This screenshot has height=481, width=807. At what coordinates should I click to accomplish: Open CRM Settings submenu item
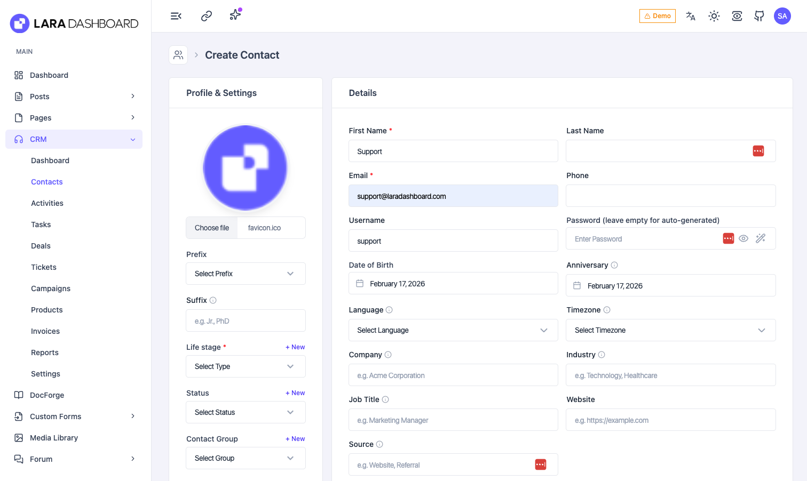45,374
